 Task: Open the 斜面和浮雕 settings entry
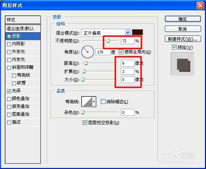[x=23, y=67]
